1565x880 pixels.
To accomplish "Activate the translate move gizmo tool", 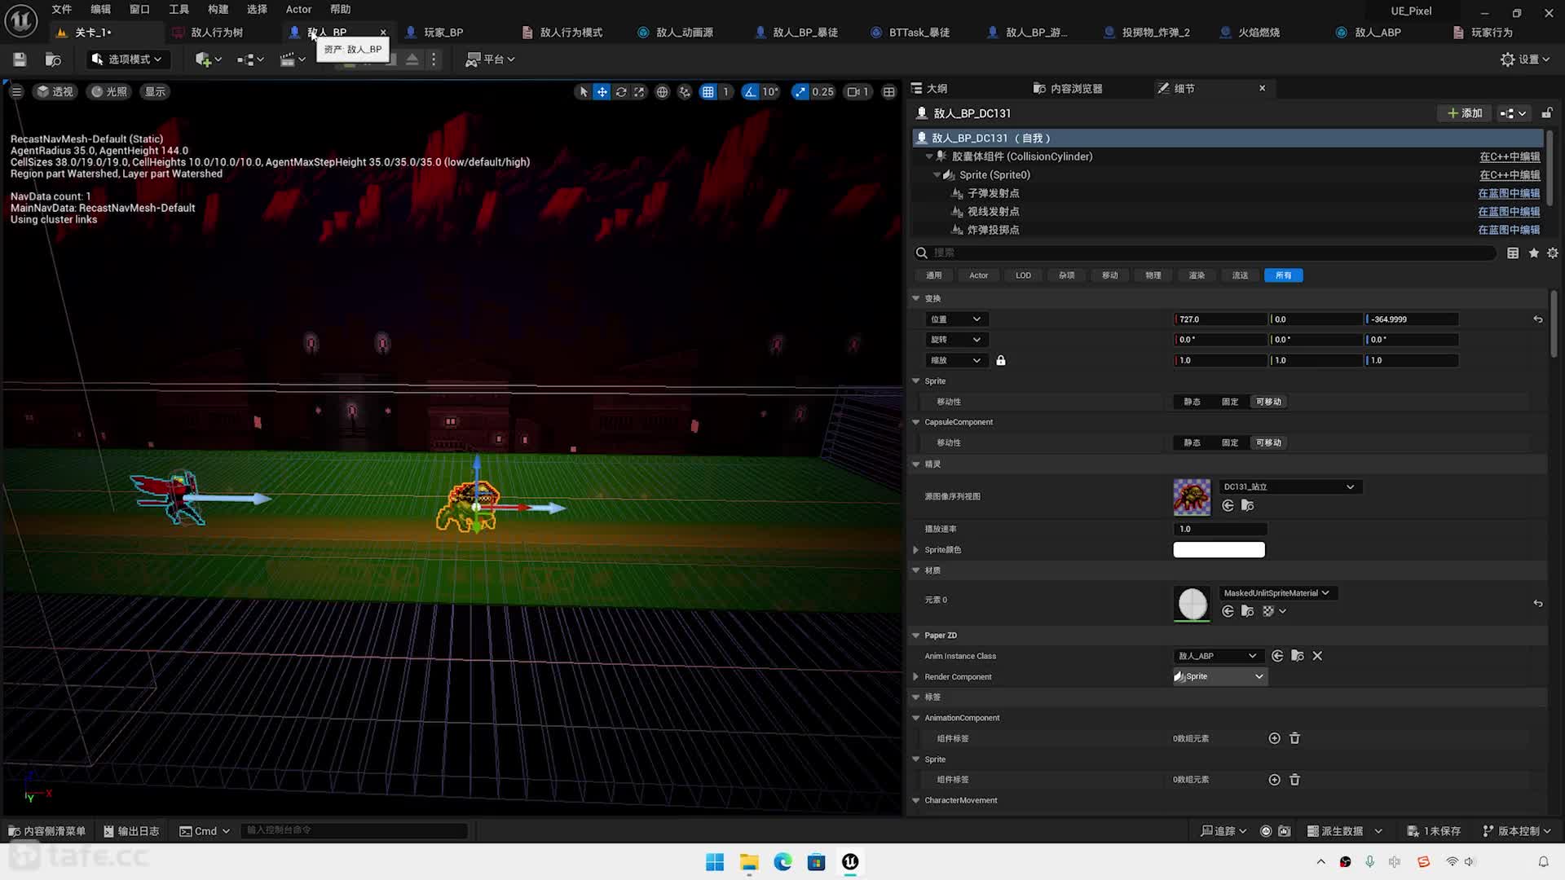I will click(x=602, y=92).
